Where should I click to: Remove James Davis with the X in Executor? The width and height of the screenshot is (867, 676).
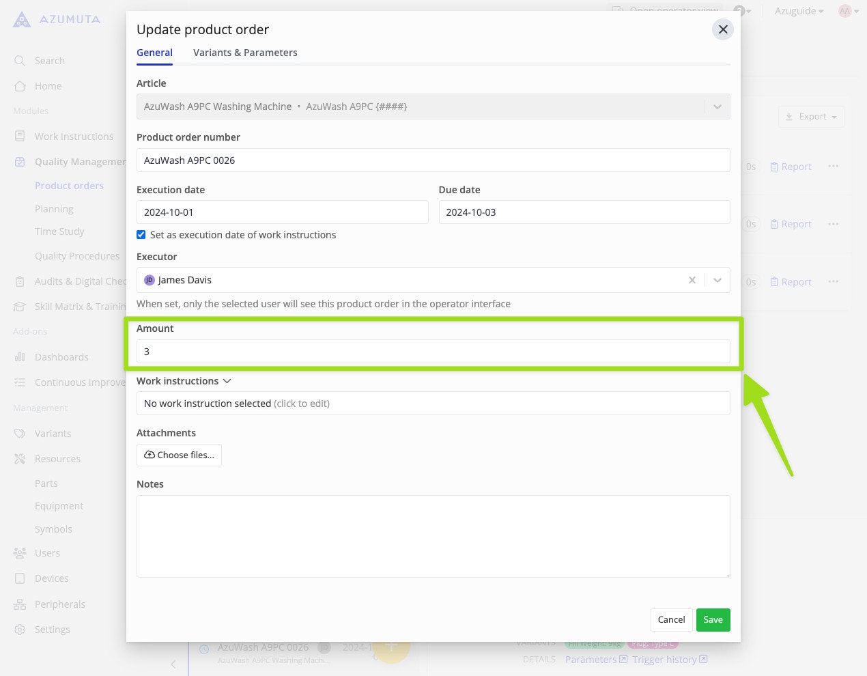692,279
